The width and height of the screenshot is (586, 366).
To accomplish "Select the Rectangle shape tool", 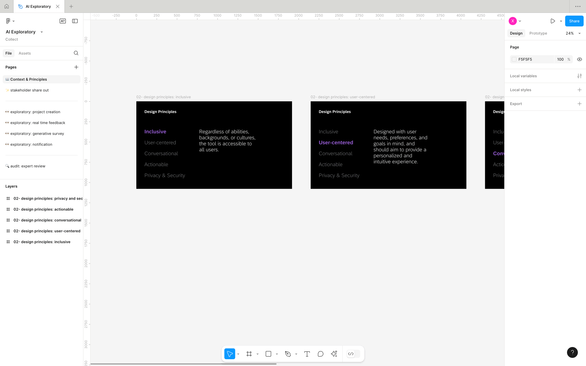I will (268, 354).
